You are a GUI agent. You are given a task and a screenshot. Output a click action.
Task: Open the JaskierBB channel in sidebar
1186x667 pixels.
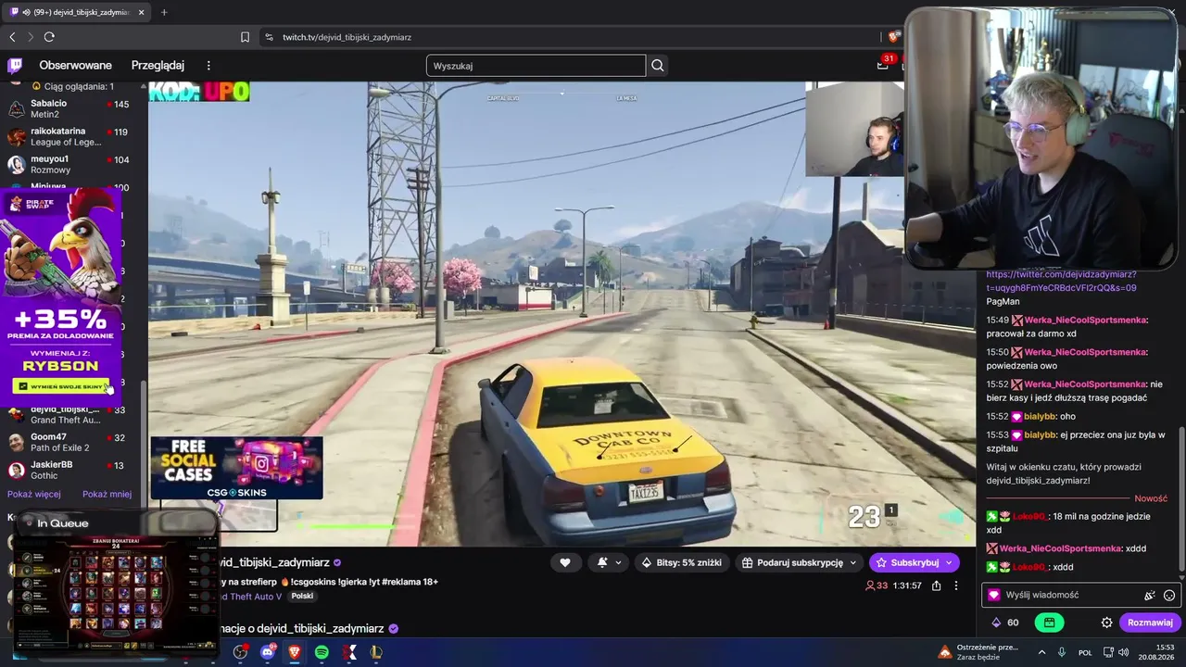point(69,470)
